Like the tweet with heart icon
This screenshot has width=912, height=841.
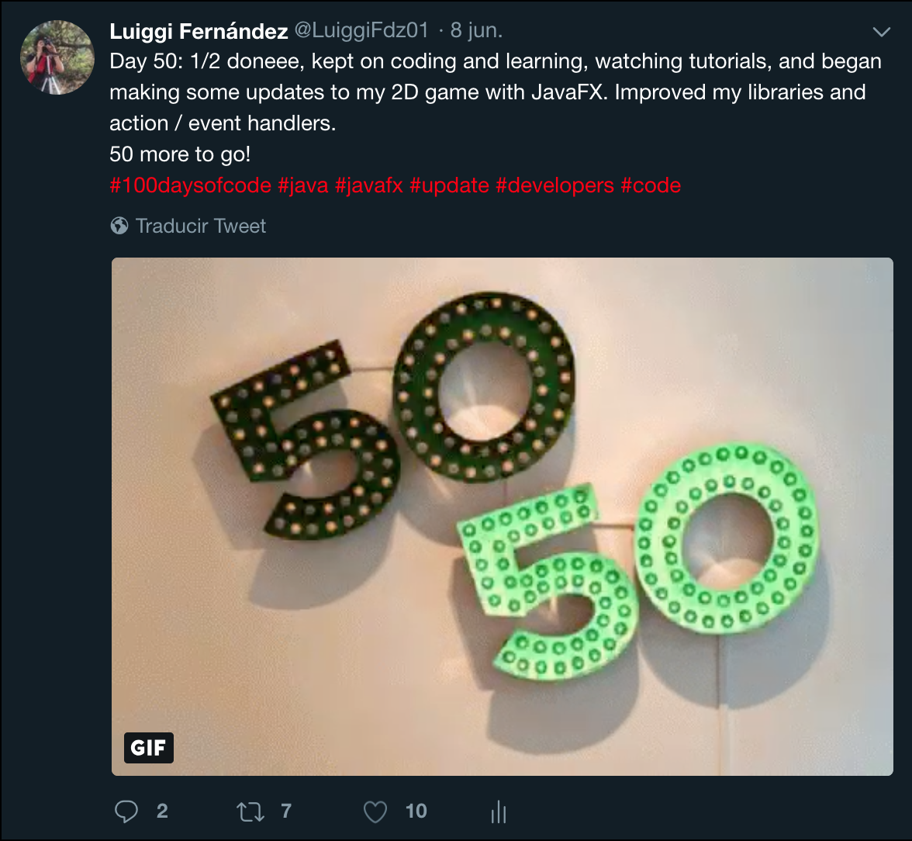tap(375, 812)
